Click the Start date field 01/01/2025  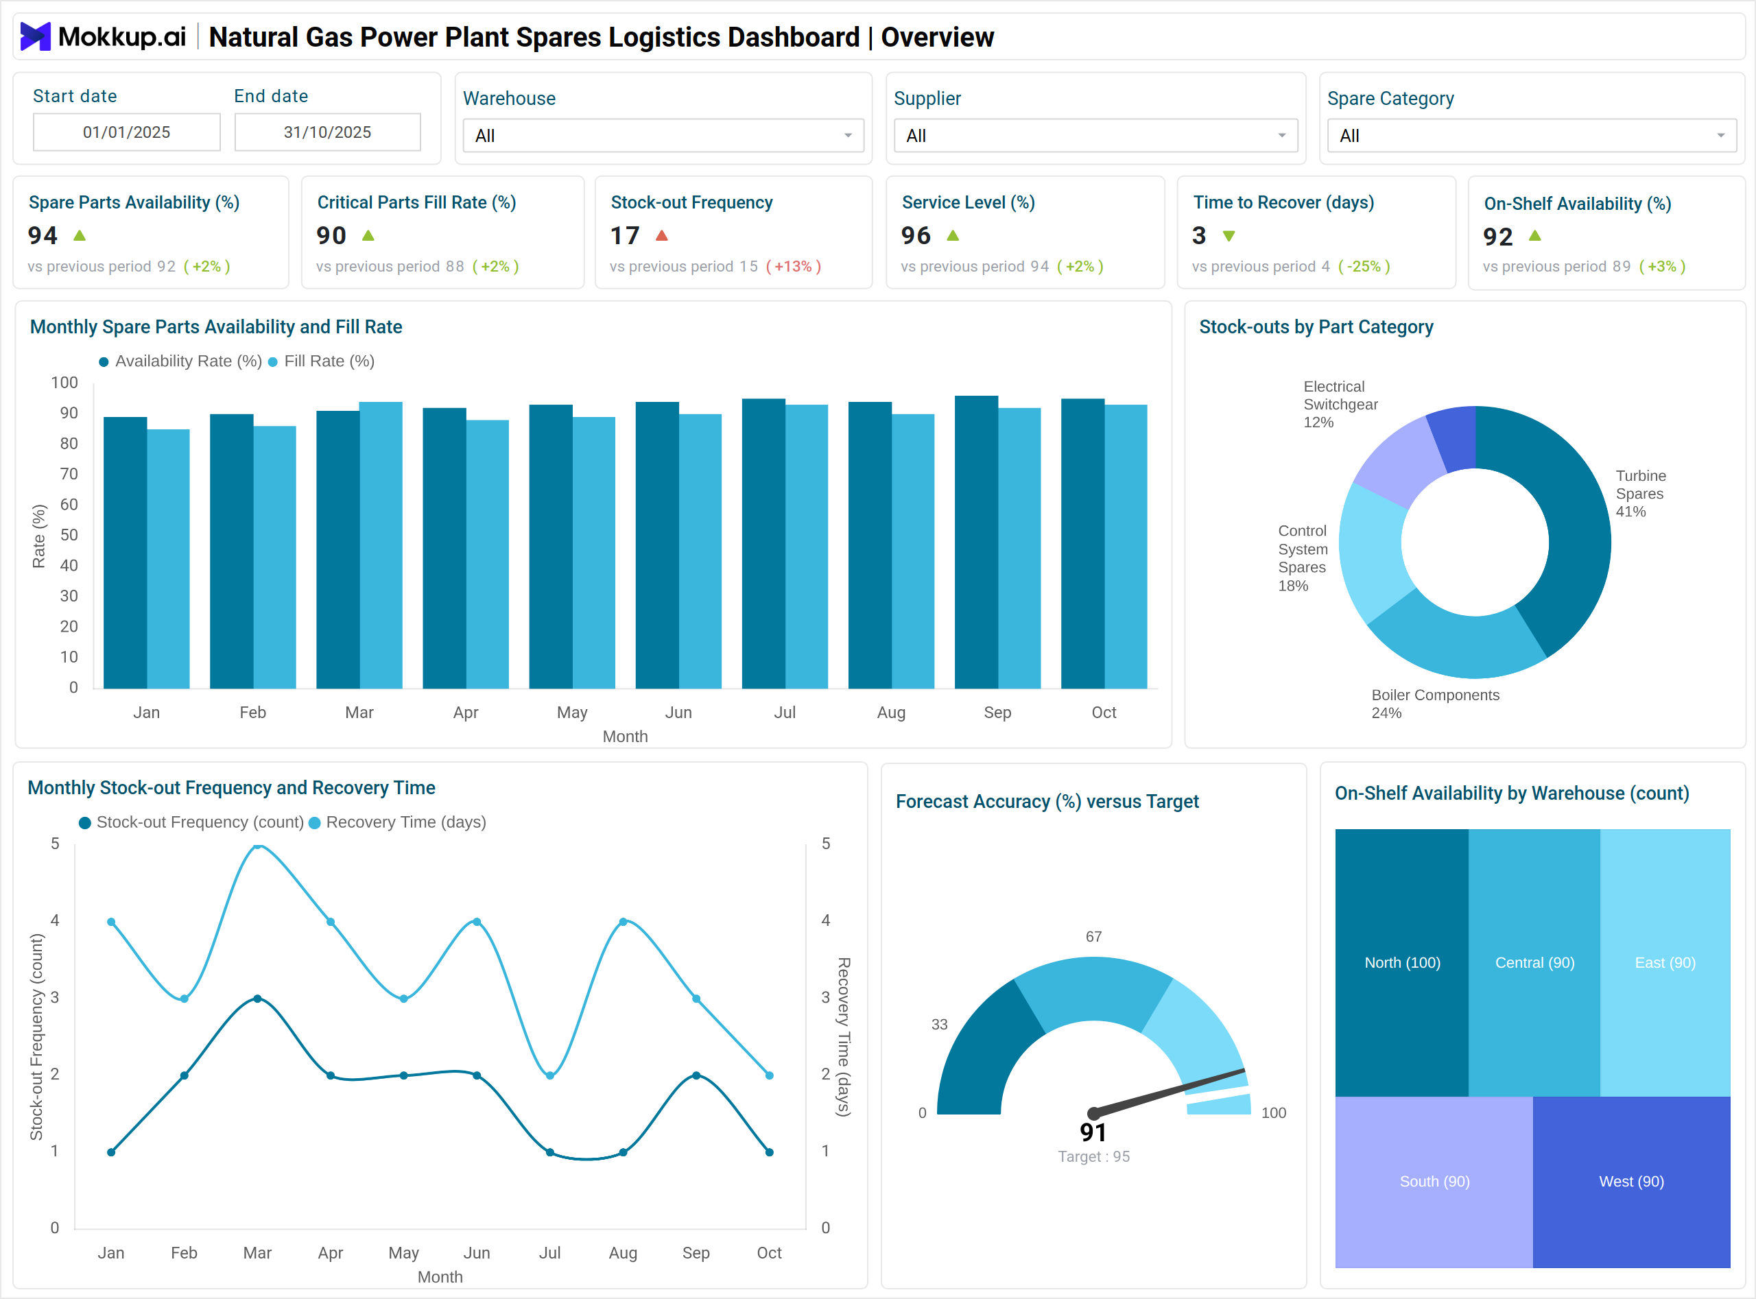127,132
